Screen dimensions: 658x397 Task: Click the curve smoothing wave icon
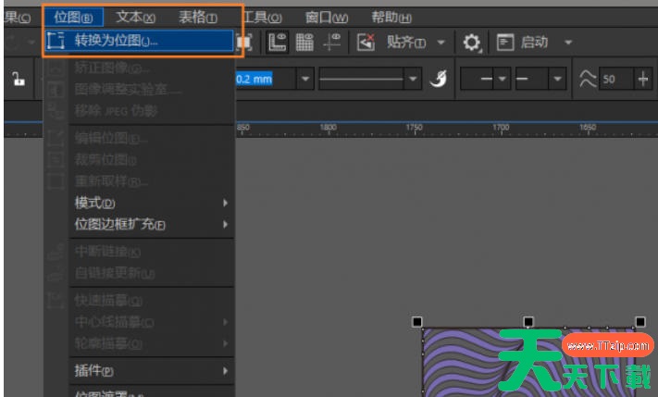[587, 79]
